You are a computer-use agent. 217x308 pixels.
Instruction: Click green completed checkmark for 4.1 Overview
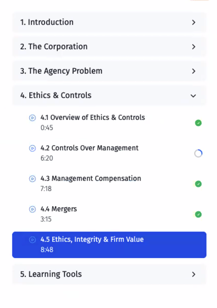pyautogui.click(x=198, y=123)
